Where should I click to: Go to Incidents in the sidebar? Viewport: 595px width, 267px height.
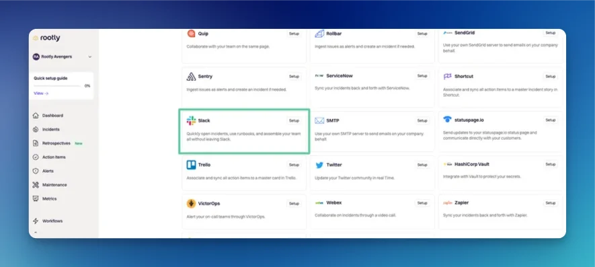tap(51, 130)
